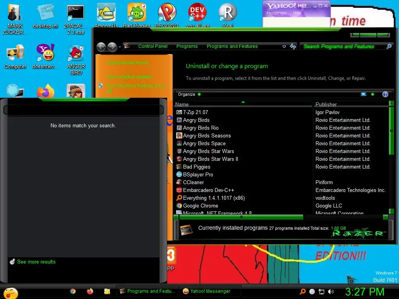Open View installed updates link
Viewport: 399px width, 299px height.
coord(129,77)
